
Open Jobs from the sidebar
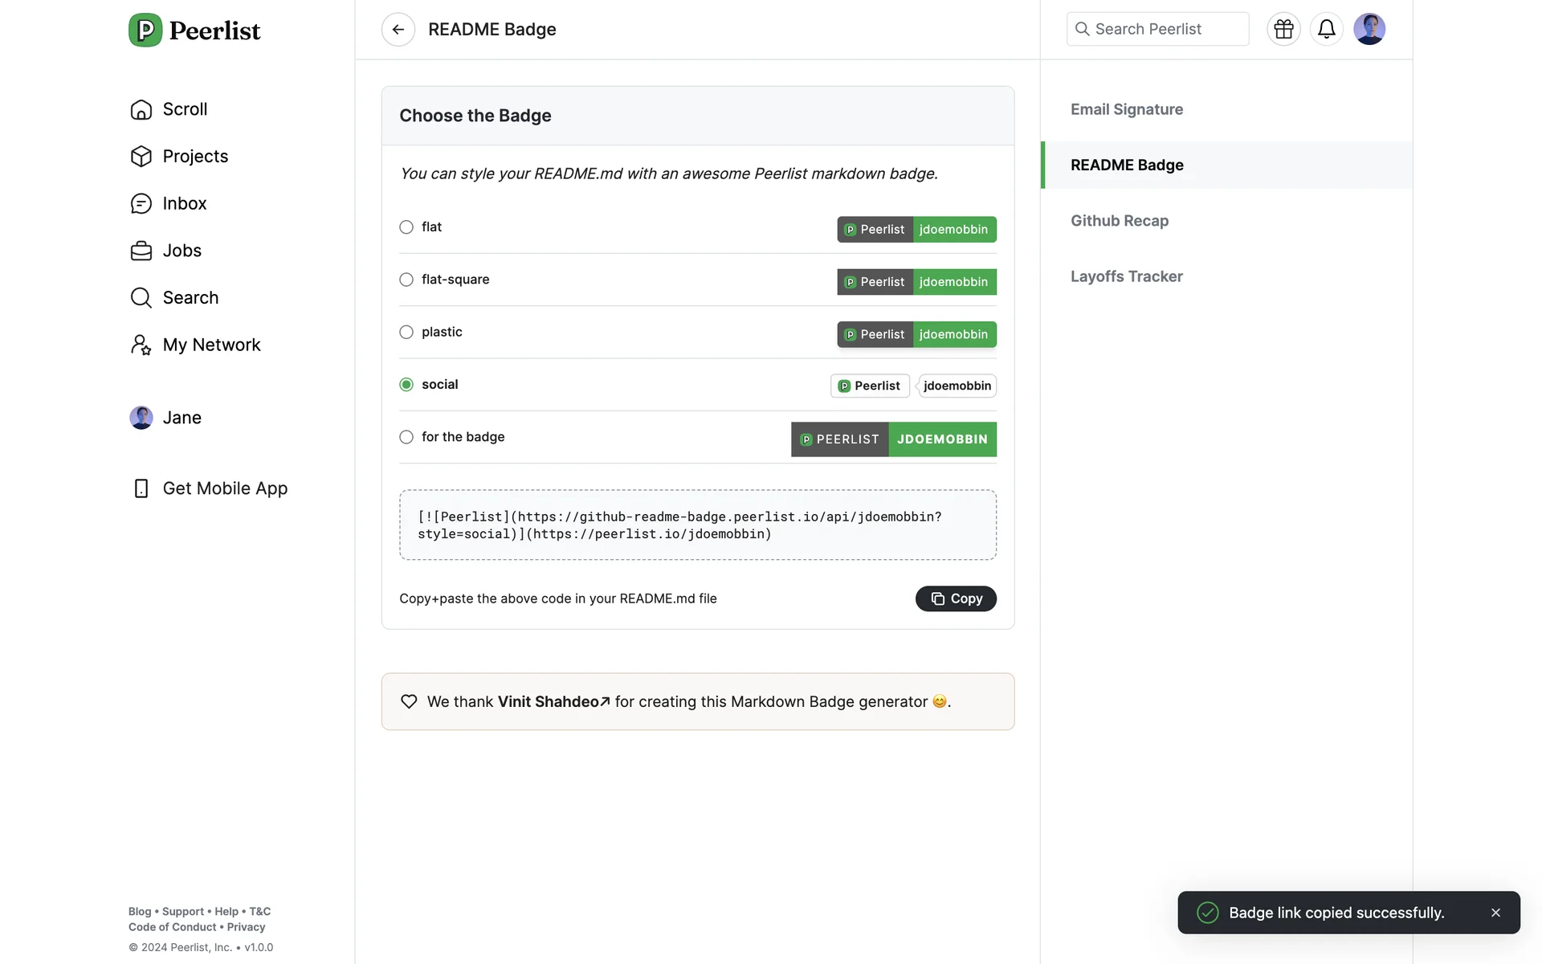(x=182, y=251)
